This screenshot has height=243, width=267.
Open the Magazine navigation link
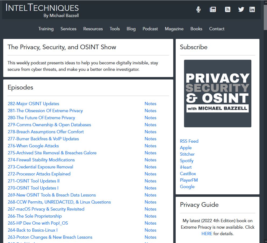point(174,29)
